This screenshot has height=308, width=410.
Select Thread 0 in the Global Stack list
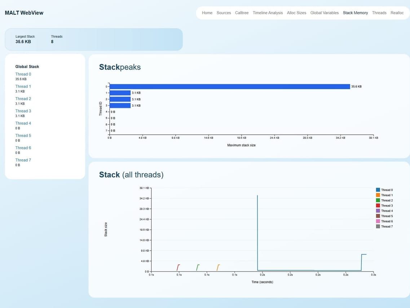click(x=23, y=74)
